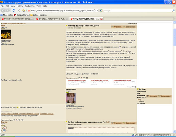Image resolution: width=176 pixels, height=137 pixels.
Task: Open the back/forward history dropdown arrow
Action: pyautogui.click(x=10, y=10)
